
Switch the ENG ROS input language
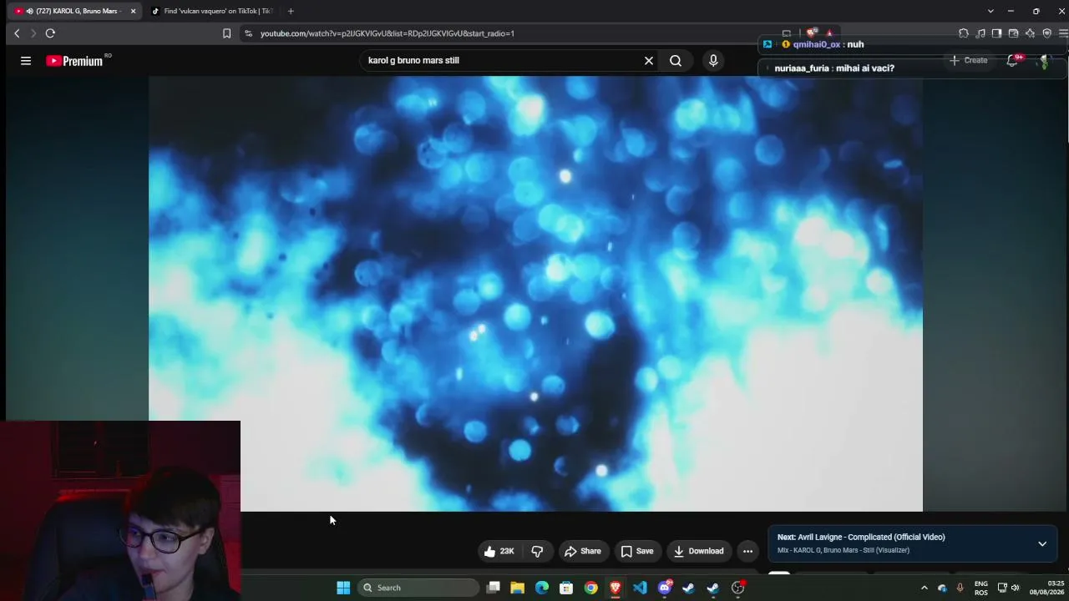pos(980,588)
